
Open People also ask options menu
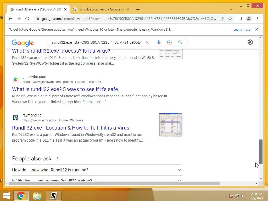57,159
